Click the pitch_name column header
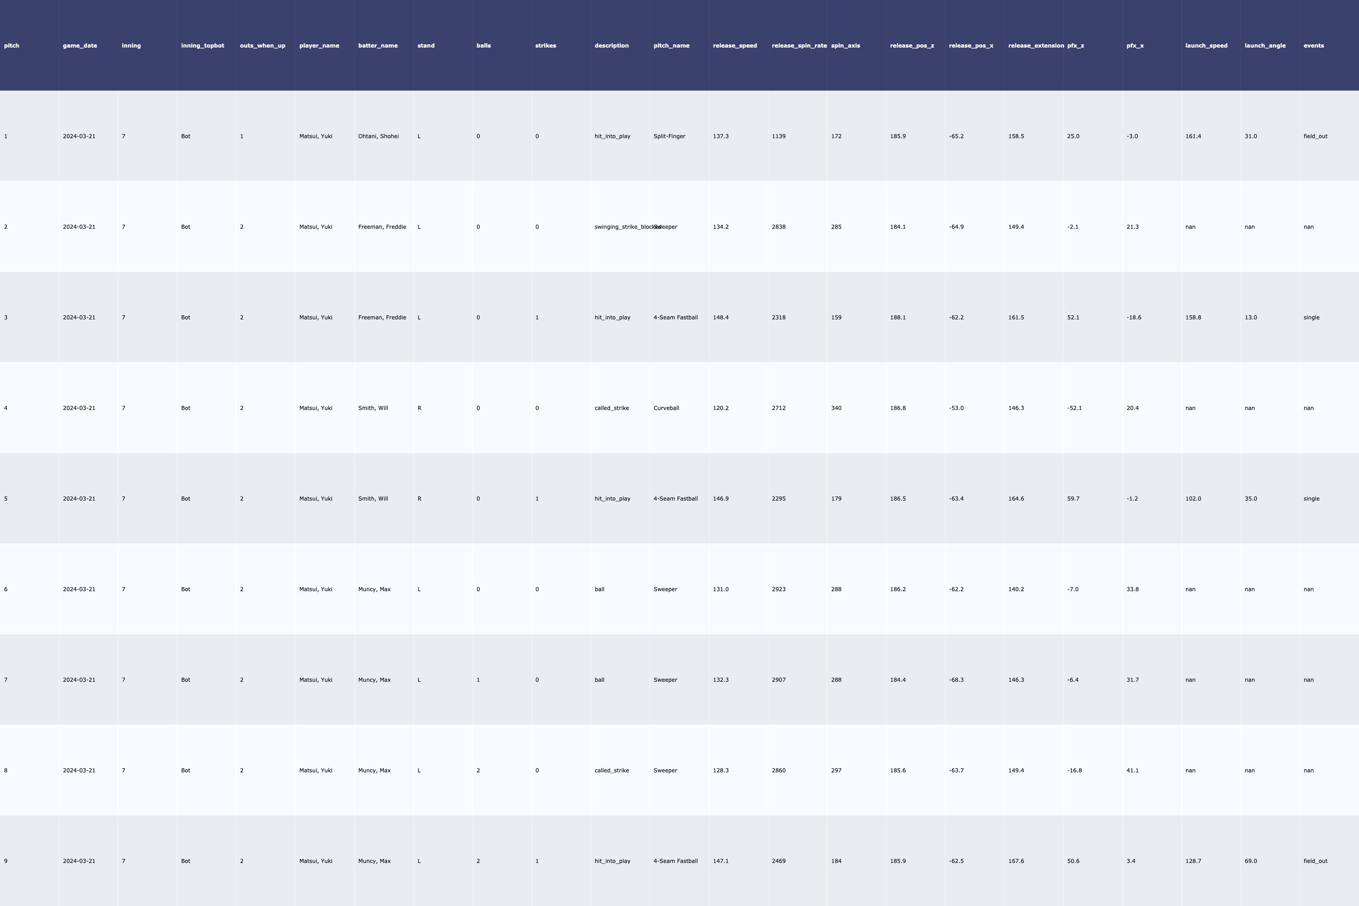1359x906 pixels. [671, 46]
